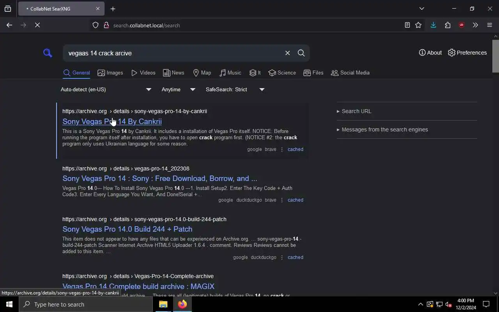Open the notification center icon
This screenshot has width=499, height=312.
point(486,304)
